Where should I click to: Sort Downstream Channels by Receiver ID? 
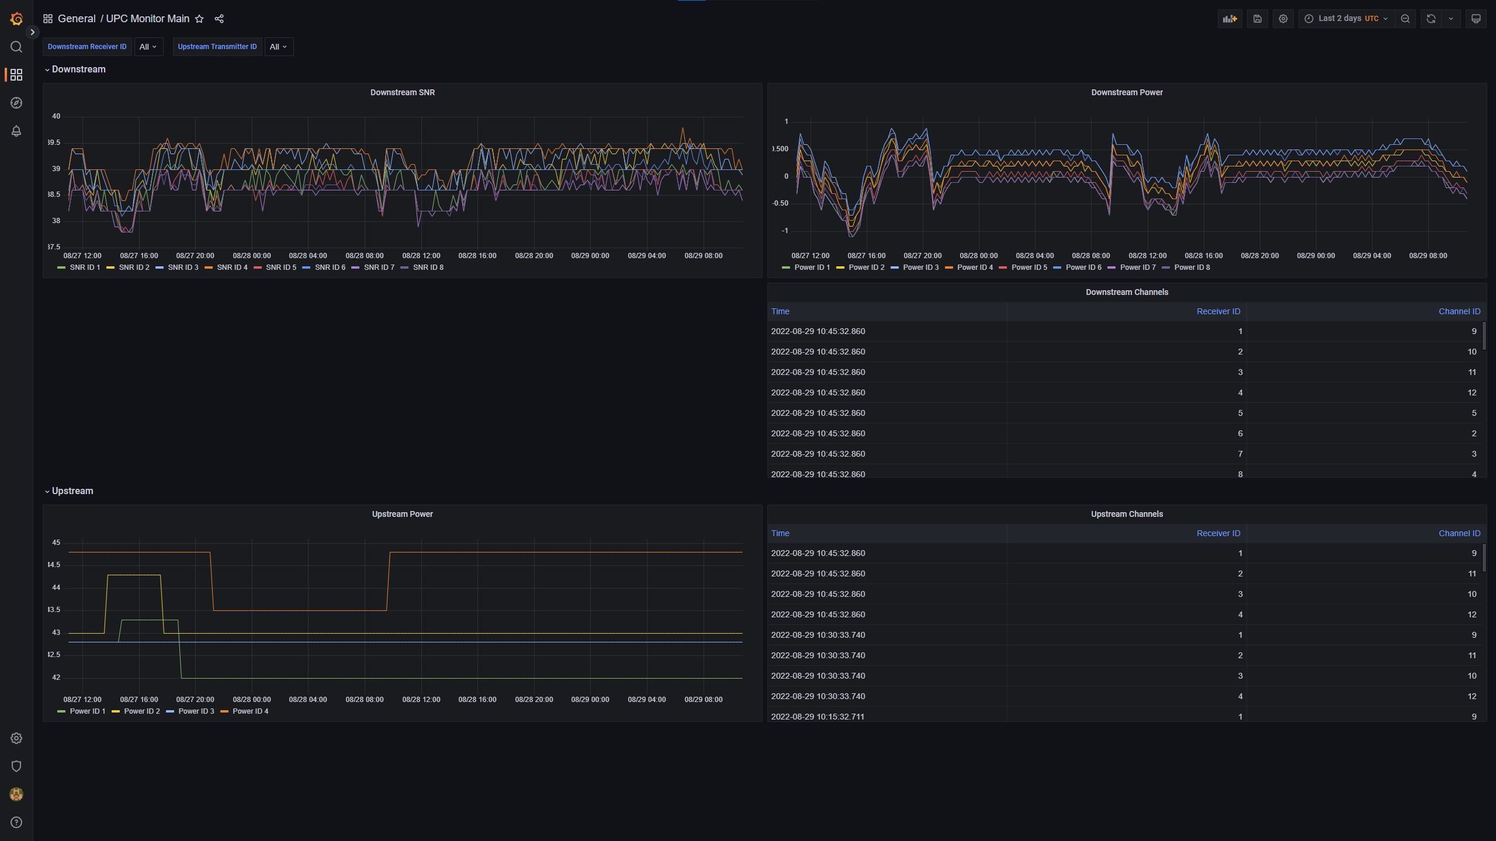pyautogui.click(x=1218, y=311)
